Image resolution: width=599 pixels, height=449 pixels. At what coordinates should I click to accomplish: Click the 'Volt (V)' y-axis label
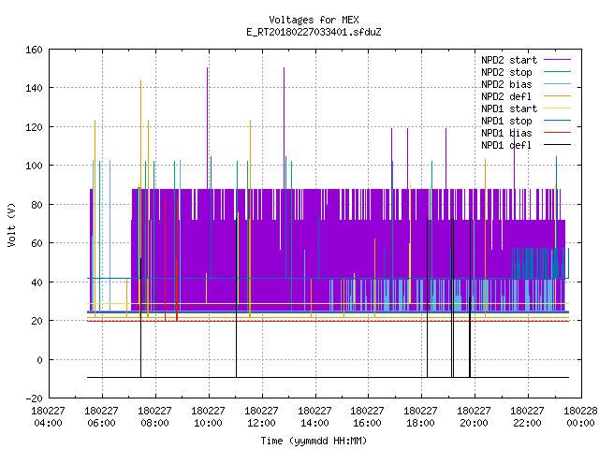(11, 224)
